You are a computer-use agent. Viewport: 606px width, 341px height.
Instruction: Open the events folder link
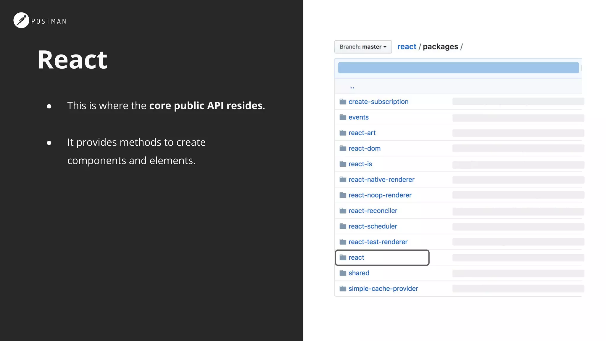pos(359,117)
